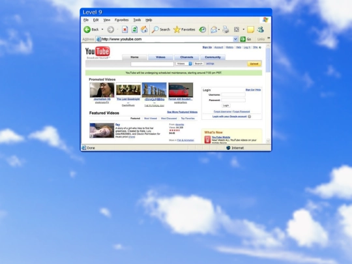Screen dimensions: 352x264
Task: Go back with the green Back arrow
Action: pyautogui.click(x=87, y=29)
